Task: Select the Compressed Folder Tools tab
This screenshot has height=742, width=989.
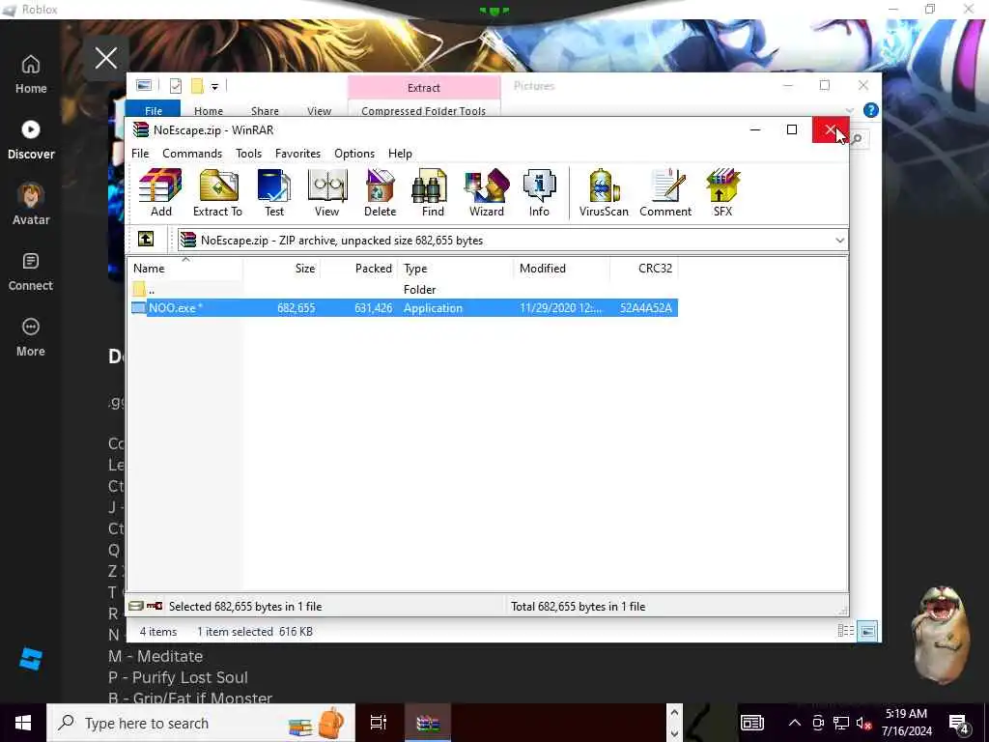Action: coord(423,110)
